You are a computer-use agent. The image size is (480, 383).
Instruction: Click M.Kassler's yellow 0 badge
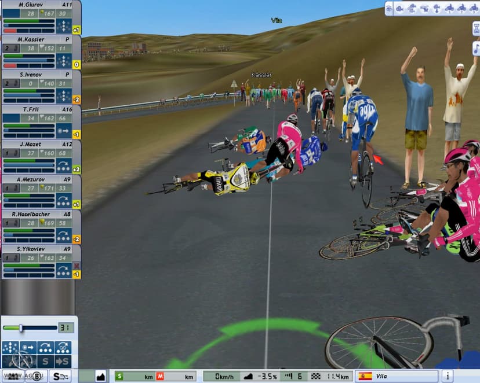click(77, 65)
